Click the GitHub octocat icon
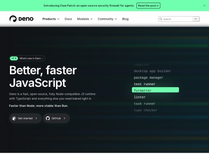 pyautogui.click(x=48, y=118)
